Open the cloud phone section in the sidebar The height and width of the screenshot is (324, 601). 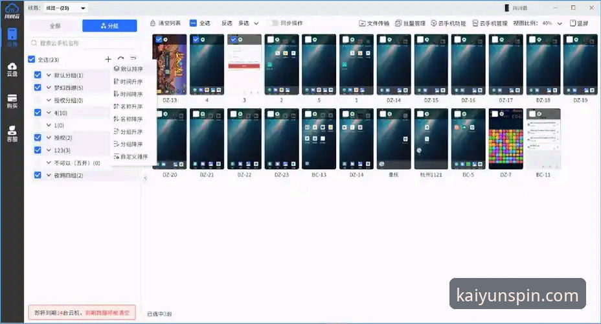coord(12,37)
